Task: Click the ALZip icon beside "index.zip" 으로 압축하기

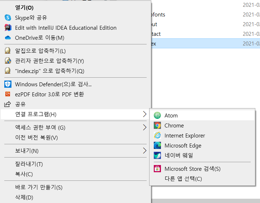Action: (8, 71)
